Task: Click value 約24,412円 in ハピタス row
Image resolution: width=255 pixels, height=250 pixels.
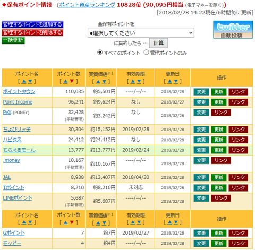Action: (103, 140)
